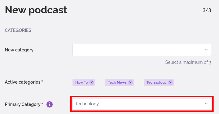
Task: Click the New category chevron arrow
Action: [x=206, y=50]
